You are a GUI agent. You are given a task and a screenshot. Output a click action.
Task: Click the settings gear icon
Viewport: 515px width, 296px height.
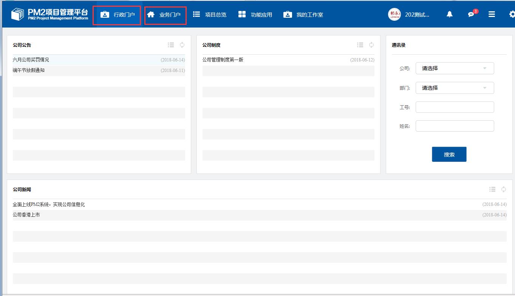(512, 14)
